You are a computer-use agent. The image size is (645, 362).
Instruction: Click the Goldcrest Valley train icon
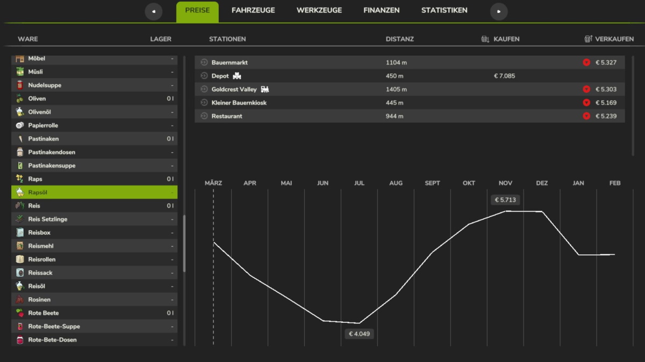coord(264,89)
